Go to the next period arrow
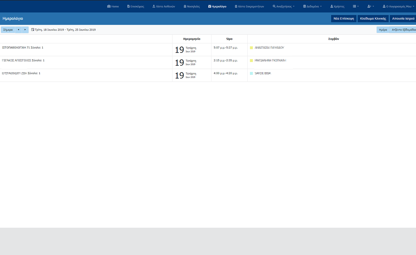This screenshot has height=255, width=416. point(25,30)
